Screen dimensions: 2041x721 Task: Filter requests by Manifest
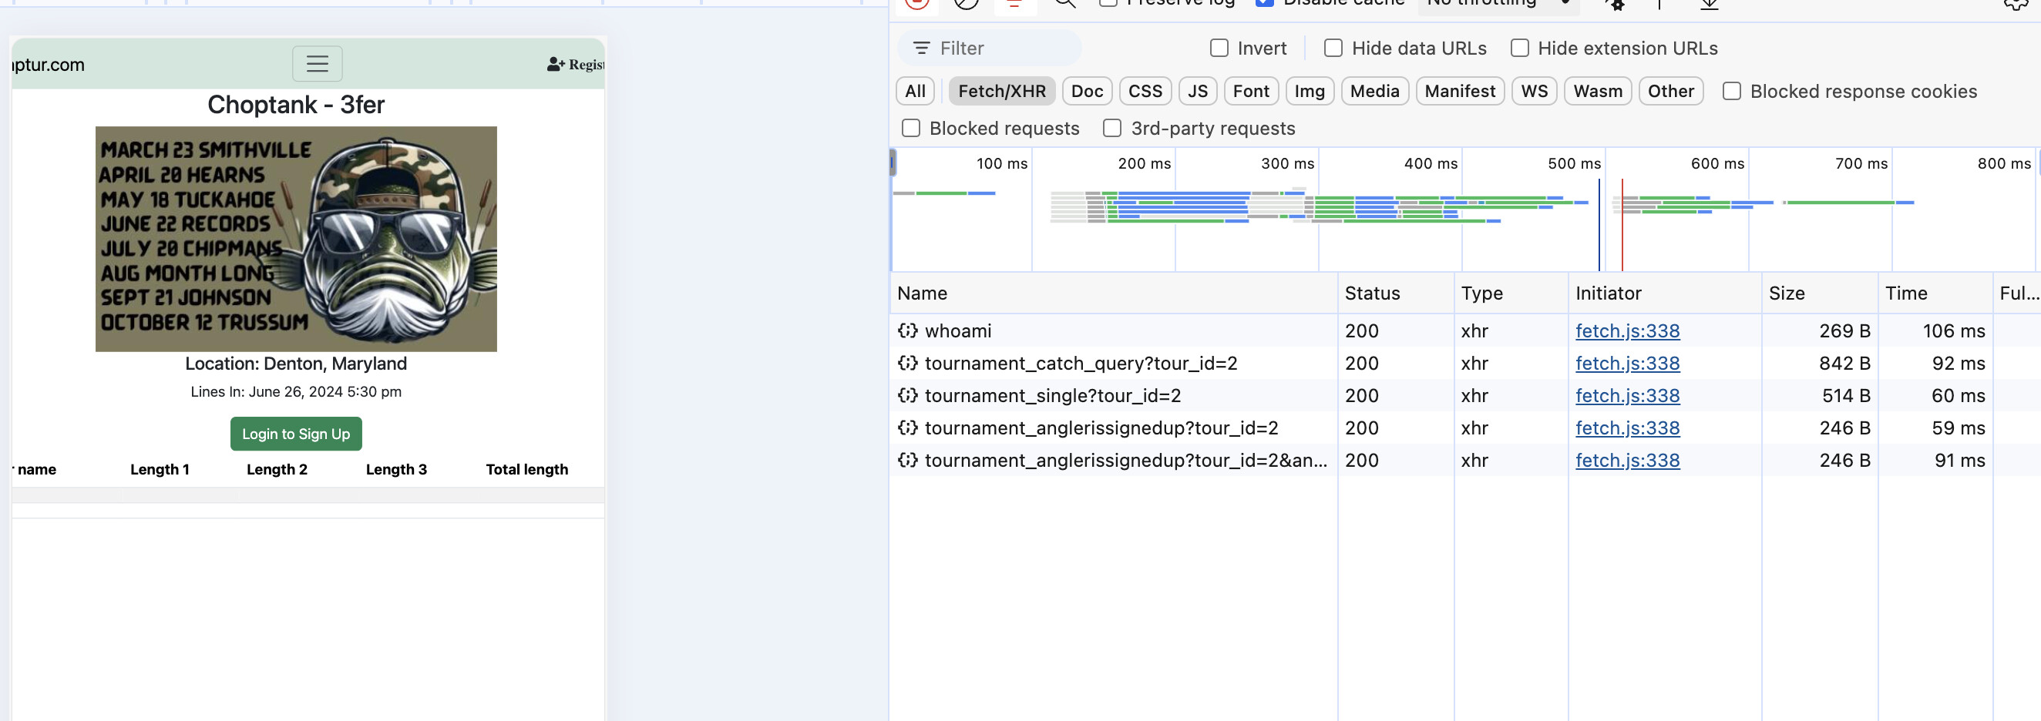[1459, 92]
